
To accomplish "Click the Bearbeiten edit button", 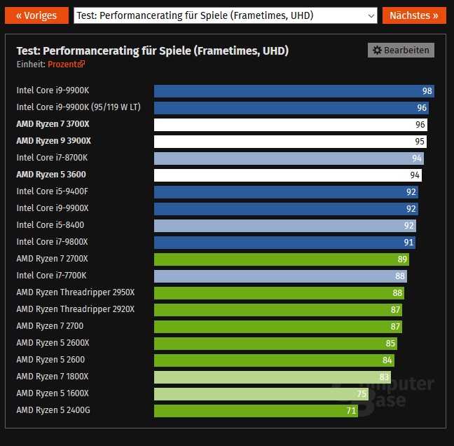I will point(401,50).
